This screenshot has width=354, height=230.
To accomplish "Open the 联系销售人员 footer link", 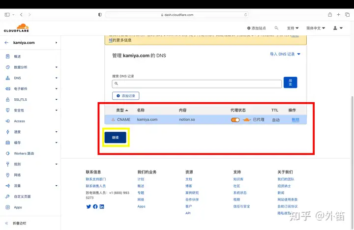I will [x=96, y=186].
